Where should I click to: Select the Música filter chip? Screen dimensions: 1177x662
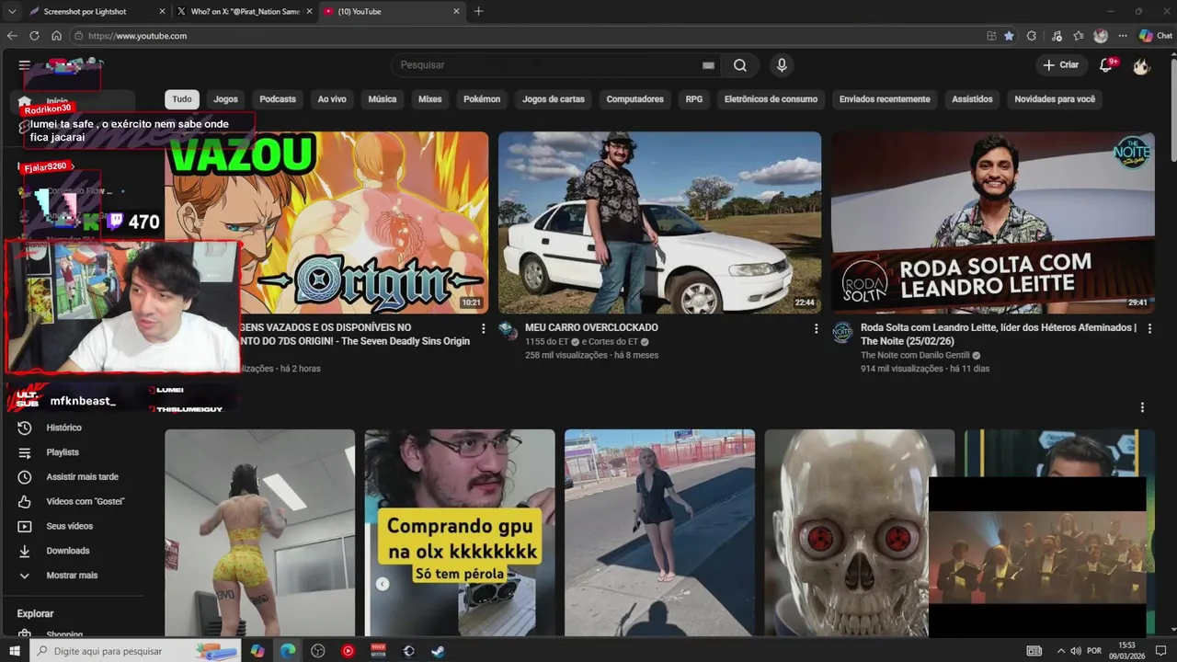tap(383, 99)
